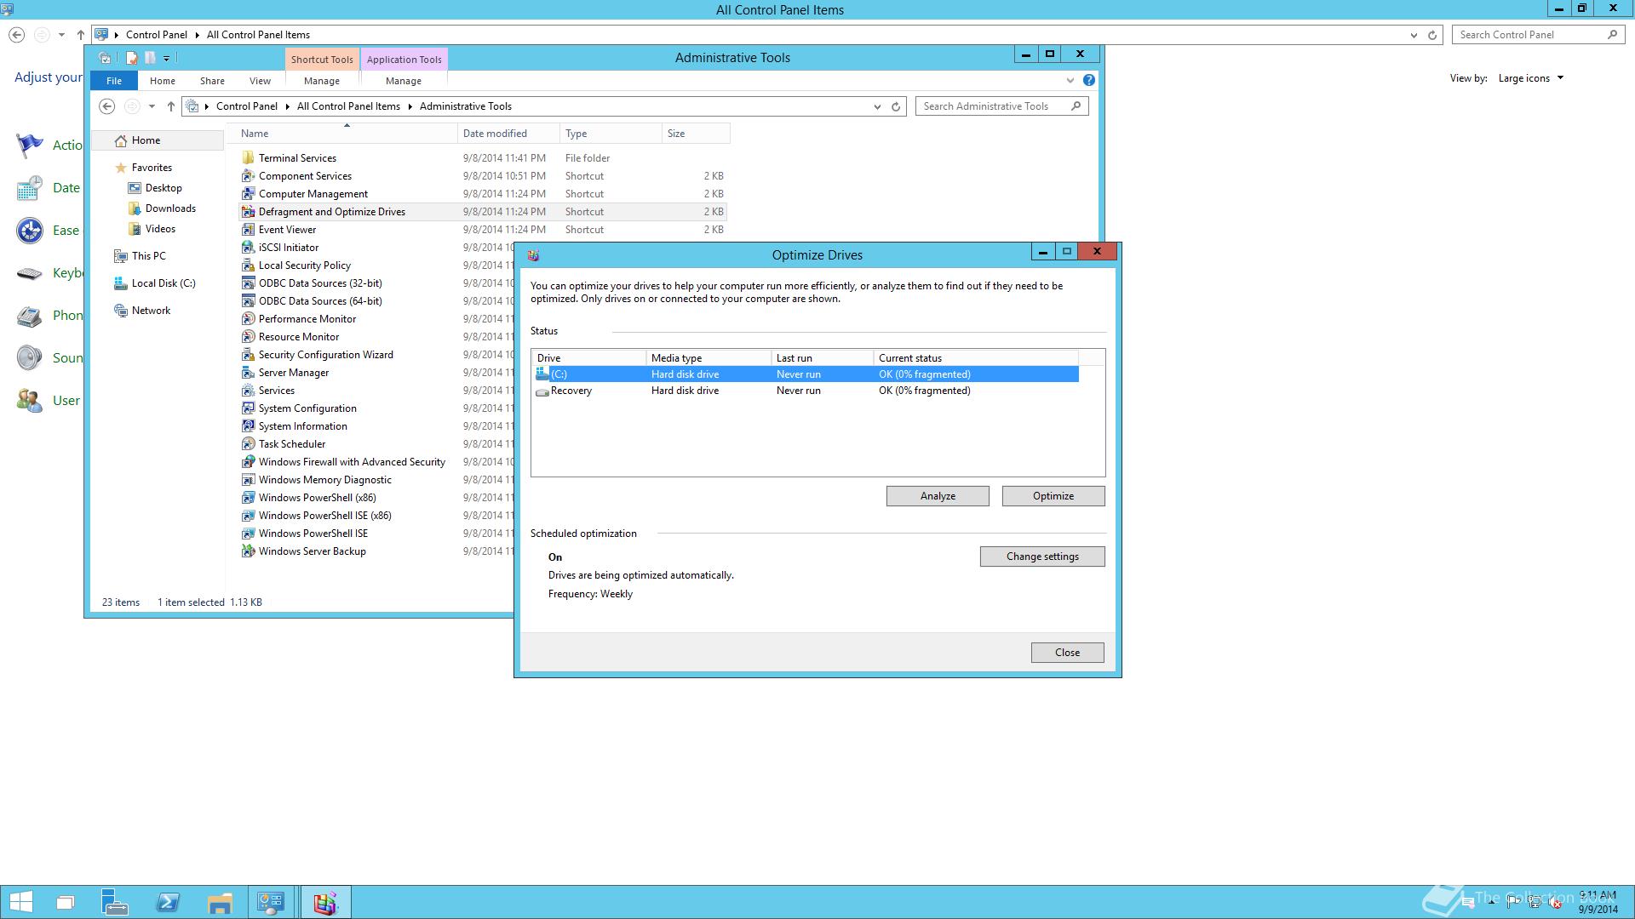This screenshot has width=1635, height=919.
Task: Open Explorer help icon
Action: [1089, 80]
